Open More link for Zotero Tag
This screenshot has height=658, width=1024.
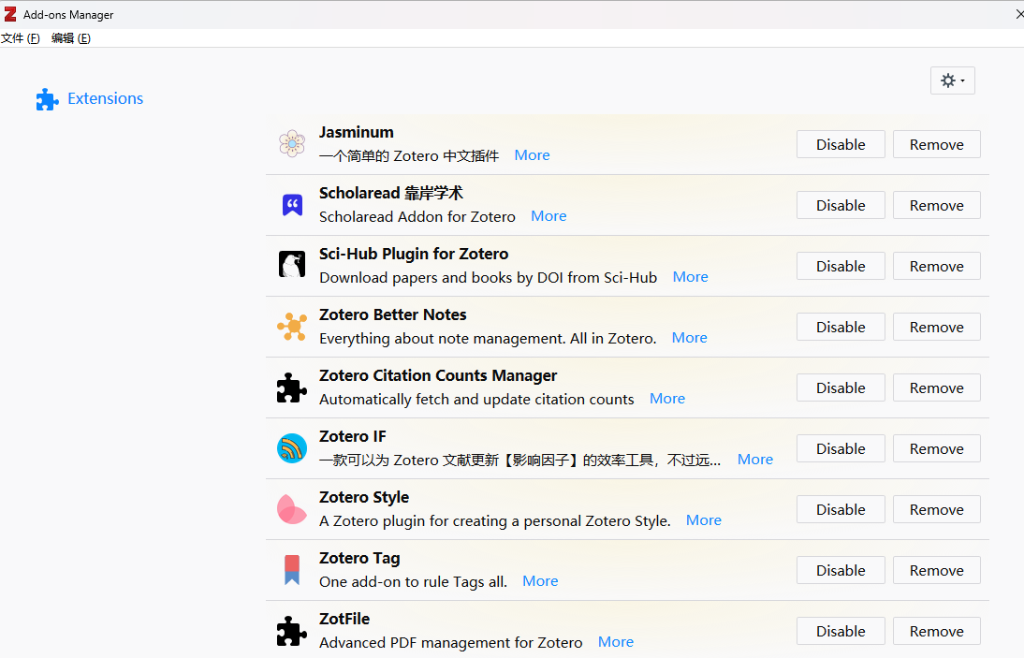click(540, 580)
